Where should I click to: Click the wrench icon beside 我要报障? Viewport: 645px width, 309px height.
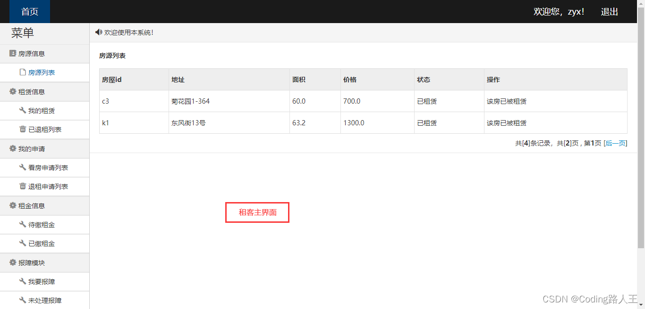pos(22,281)
